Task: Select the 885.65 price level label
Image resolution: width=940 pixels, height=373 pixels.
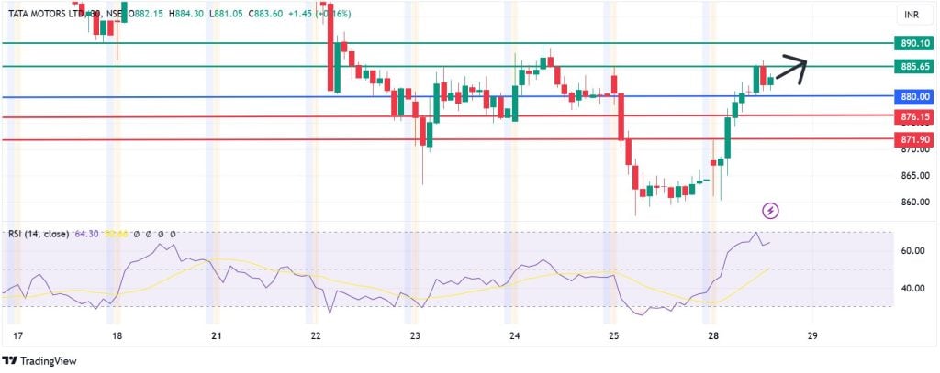Action: click(914, 67)
